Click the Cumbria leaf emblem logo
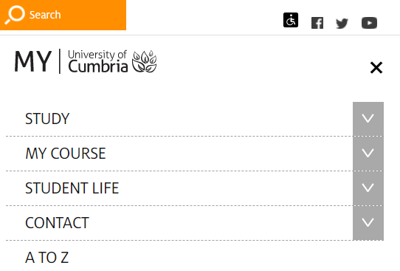Viewport: 400px width, 271px height. point(144,61)
